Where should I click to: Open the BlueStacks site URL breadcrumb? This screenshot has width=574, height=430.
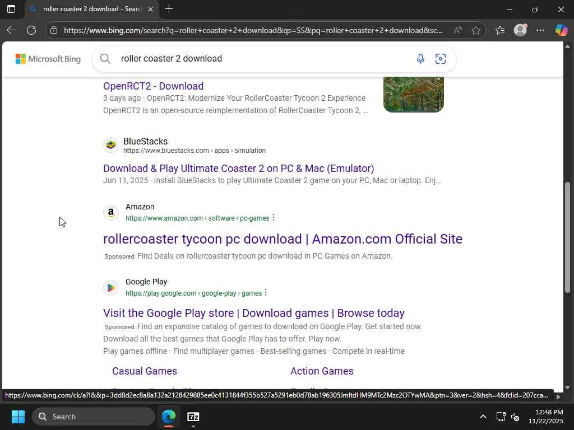coord(195,151)
